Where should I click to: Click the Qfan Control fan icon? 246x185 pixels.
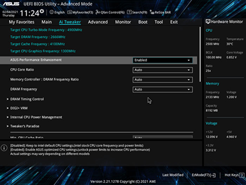pyautogui.click(x=98, y=12)
